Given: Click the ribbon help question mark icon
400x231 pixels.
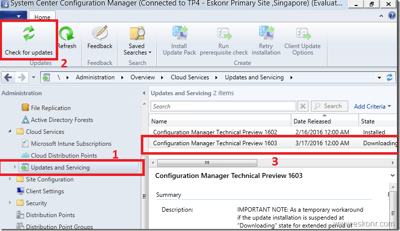Looking at the screenshot, I should pyautogui.click(x=392, y=16).
